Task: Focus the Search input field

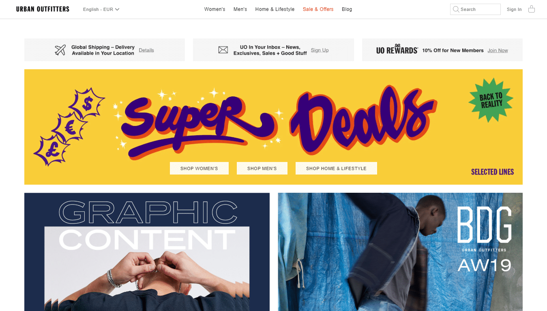Action: point(475,9)
